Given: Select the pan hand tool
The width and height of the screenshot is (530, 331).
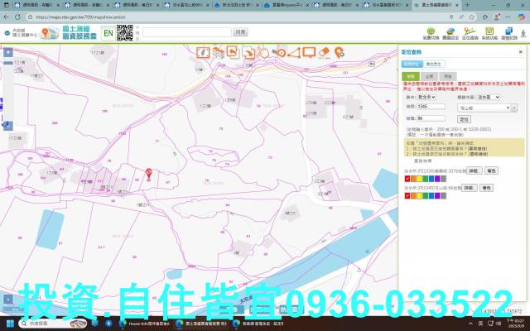Looking at the screenshot, I should tap(263, 52).
